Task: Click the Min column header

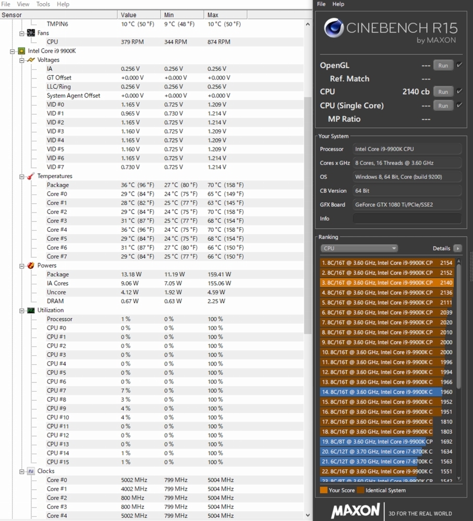Action: coord(182,15)
